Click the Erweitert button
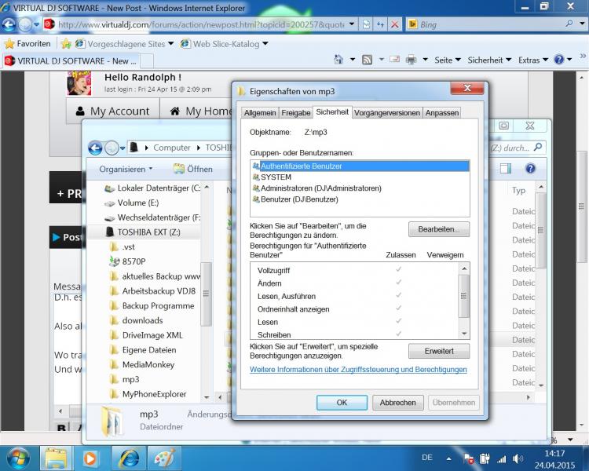The image size is (589, 471). 438,351
